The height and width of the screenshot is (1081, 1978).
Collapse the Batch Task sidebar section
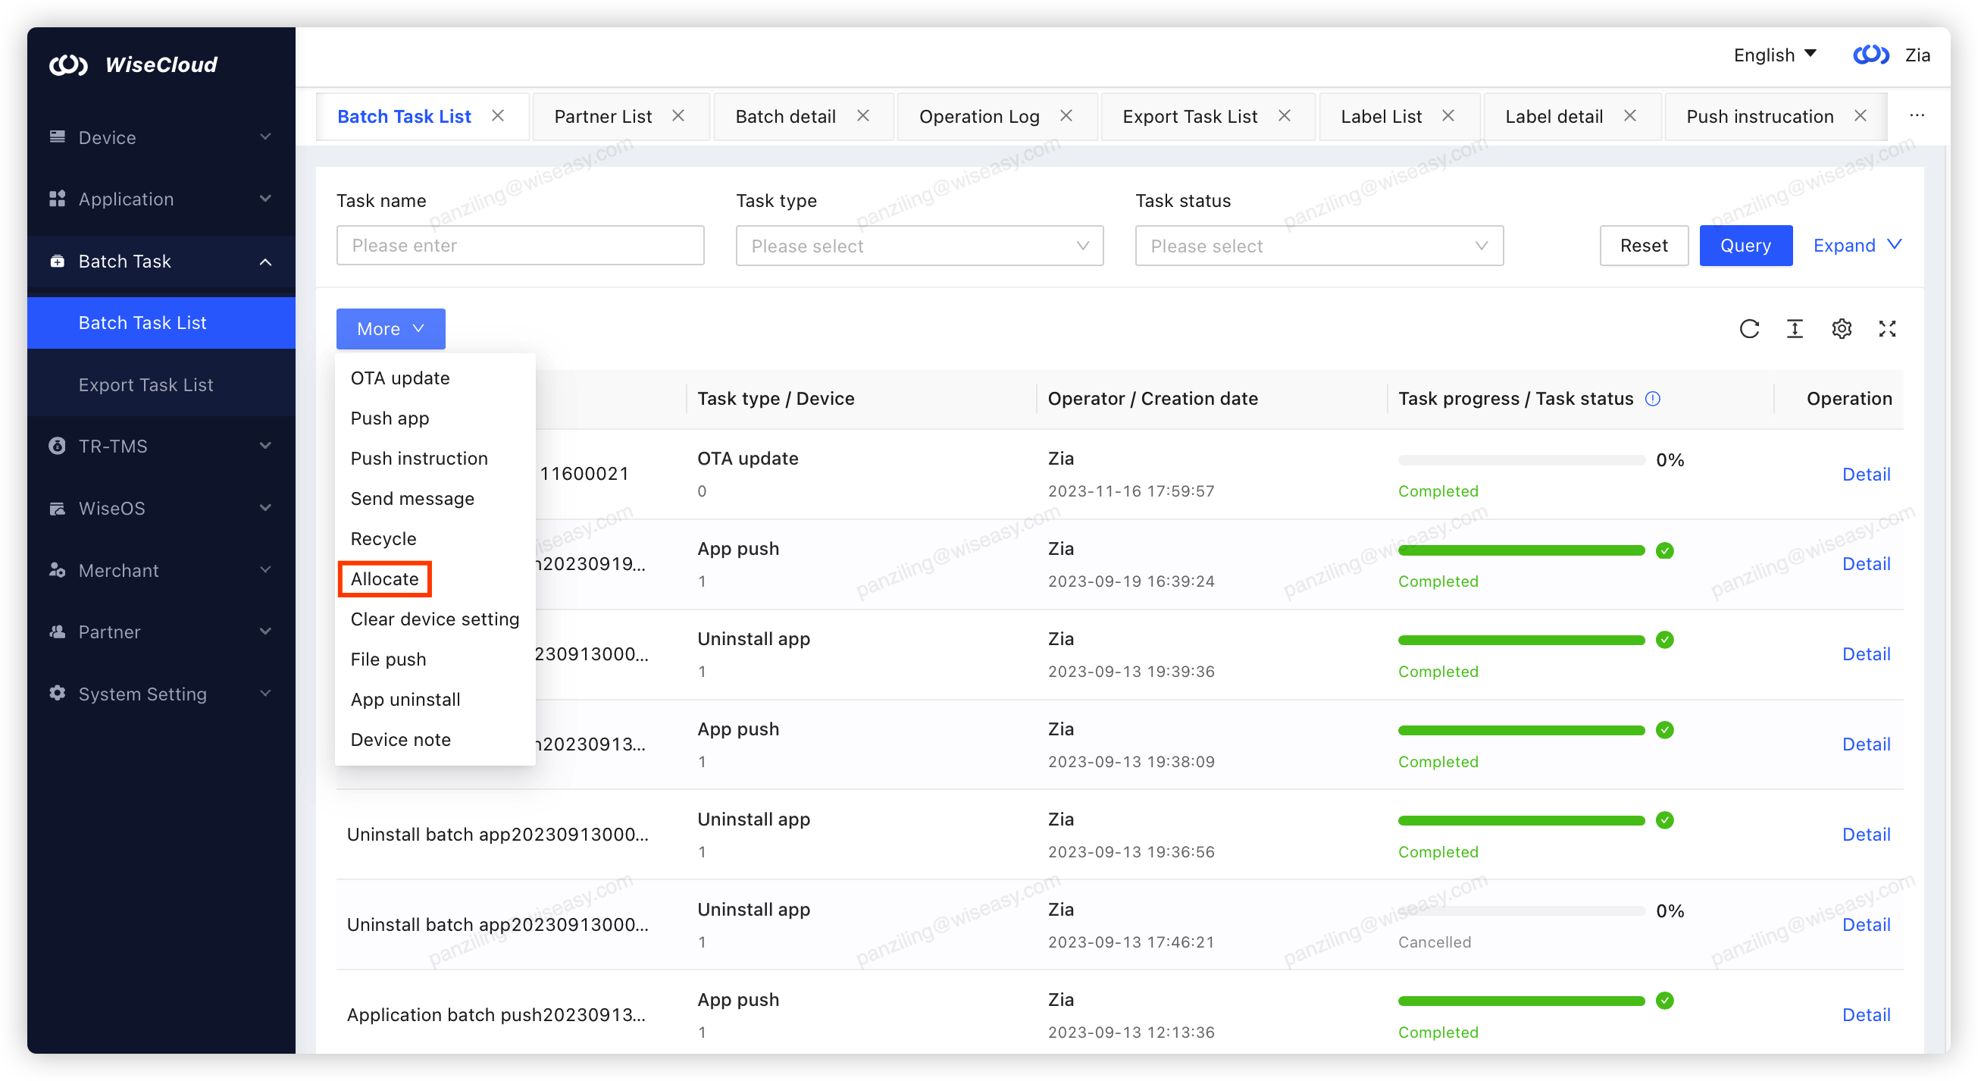pyautogui.click(x=161, y=262)
